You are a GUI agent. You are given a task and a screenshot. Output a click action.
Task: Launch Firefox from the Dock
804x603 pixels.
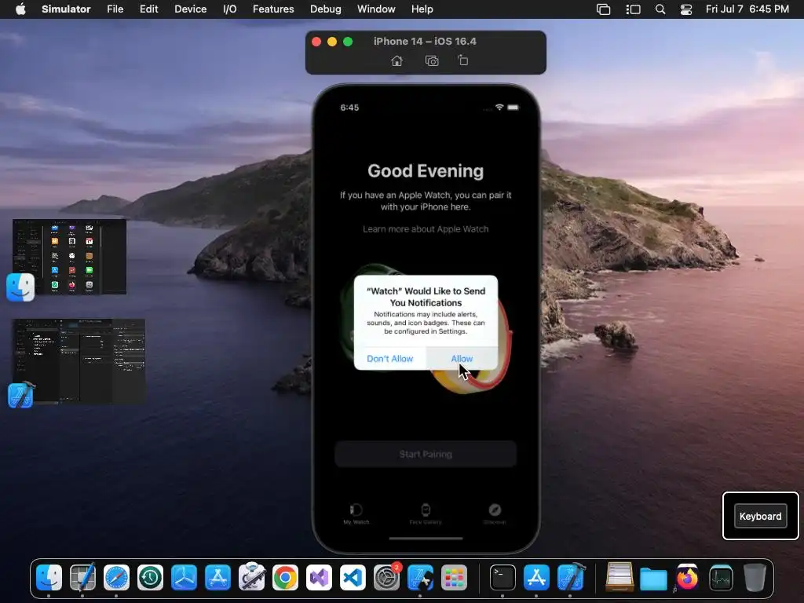point(687,579)
